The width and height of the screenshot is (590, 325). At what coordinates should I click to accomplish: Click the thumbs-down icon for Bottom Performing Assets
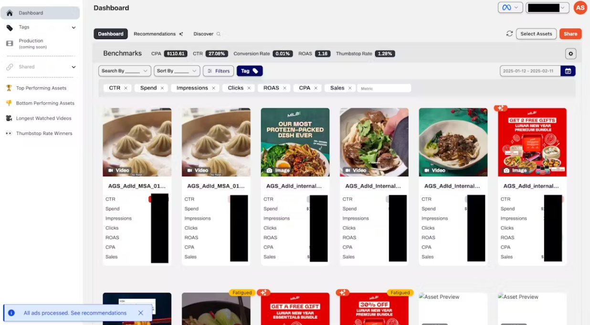pyautogui.click(x=9, y=103)
